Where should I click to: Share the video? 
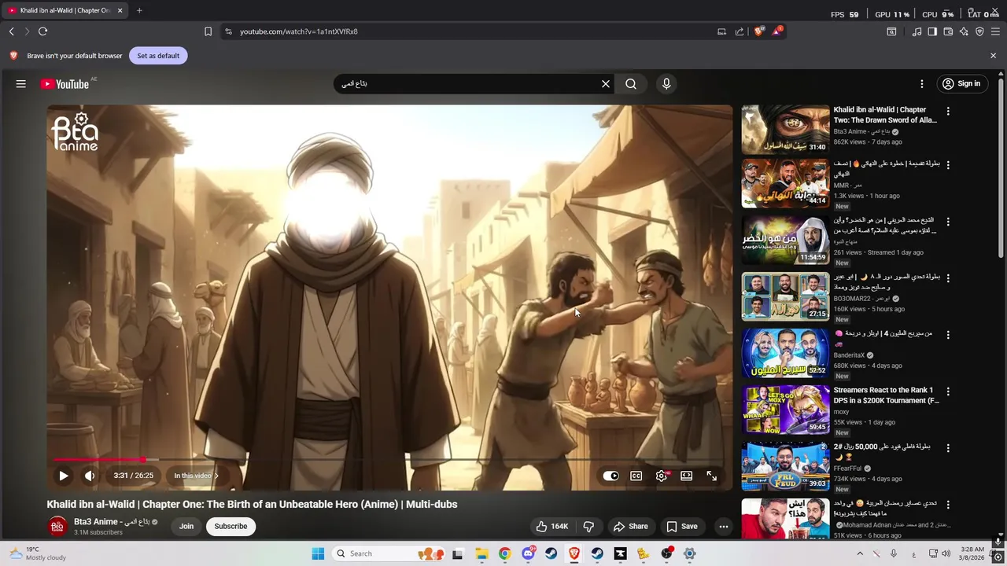pos(631,527)
